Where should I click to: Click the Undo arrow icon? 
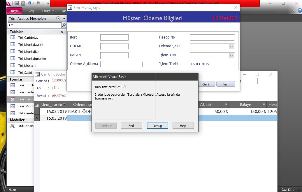[x=29, y=3]
